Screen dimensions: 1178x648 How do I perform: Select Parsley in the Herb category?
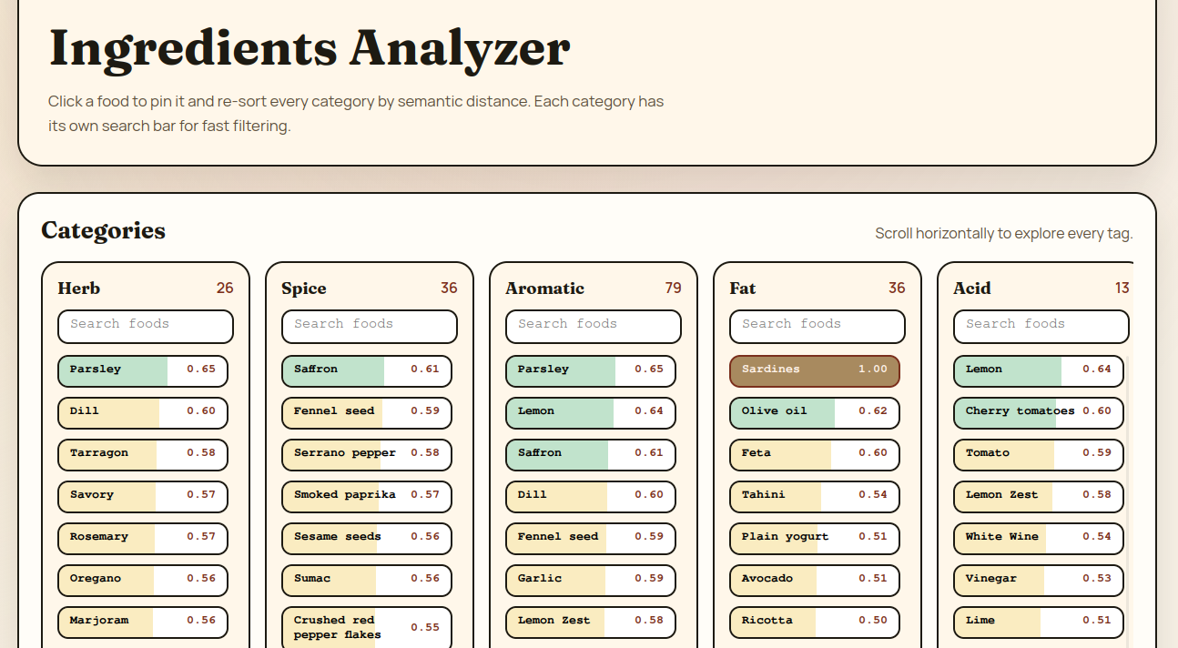point(142,370)
